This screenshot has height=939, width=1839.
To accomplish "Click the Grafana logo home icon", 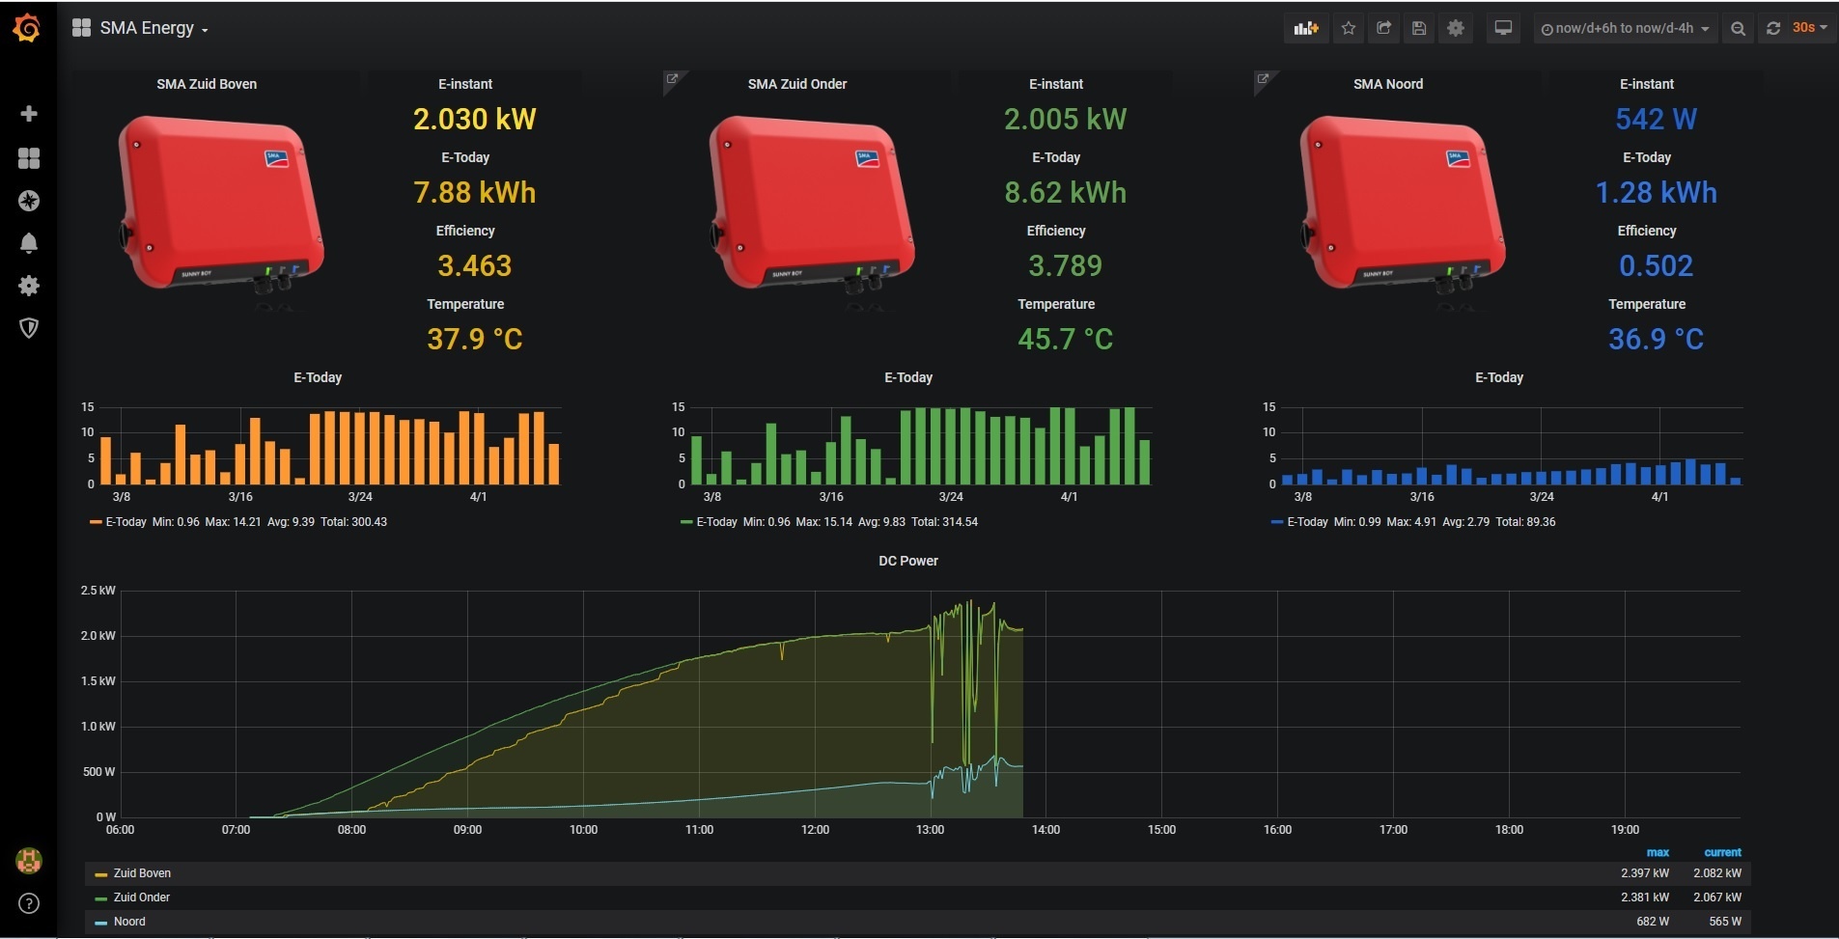I will (27, 28).
